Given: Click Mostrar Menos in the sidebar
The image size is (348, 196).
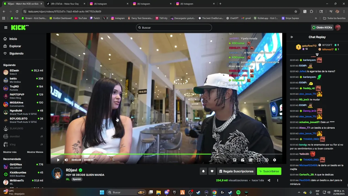Looking at the screenshot, I should (x=35, y=152).
